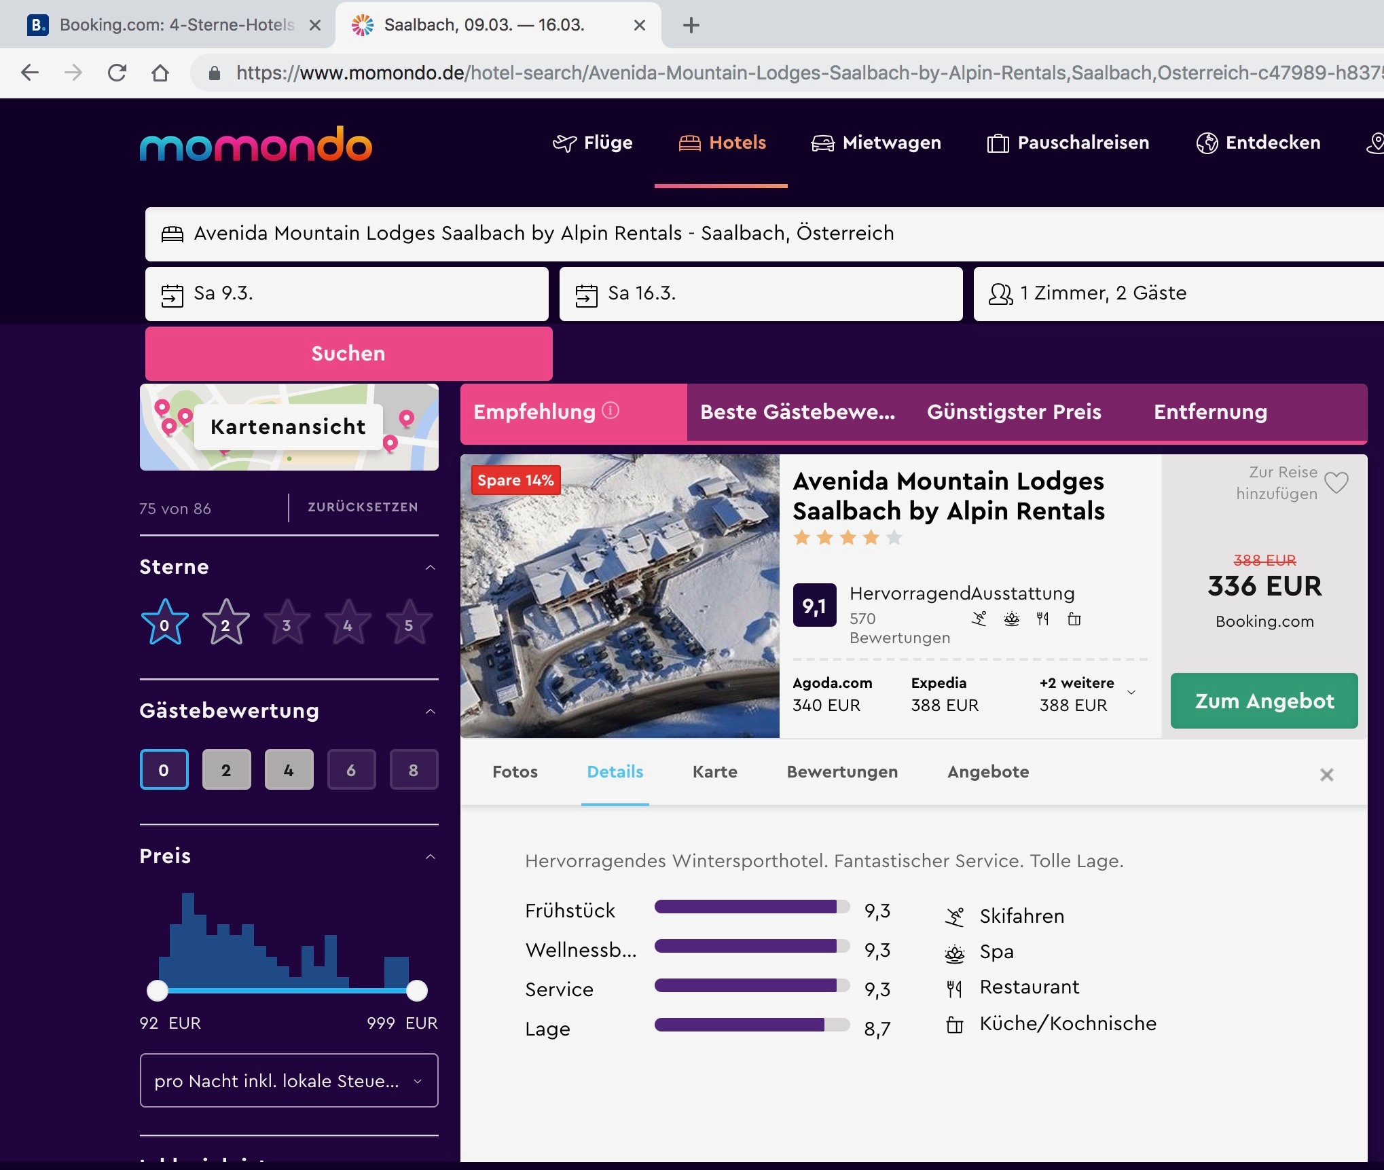Open the Pauschalreisen section
Screen dimensions: 1384x1170
click(1068, 143)
